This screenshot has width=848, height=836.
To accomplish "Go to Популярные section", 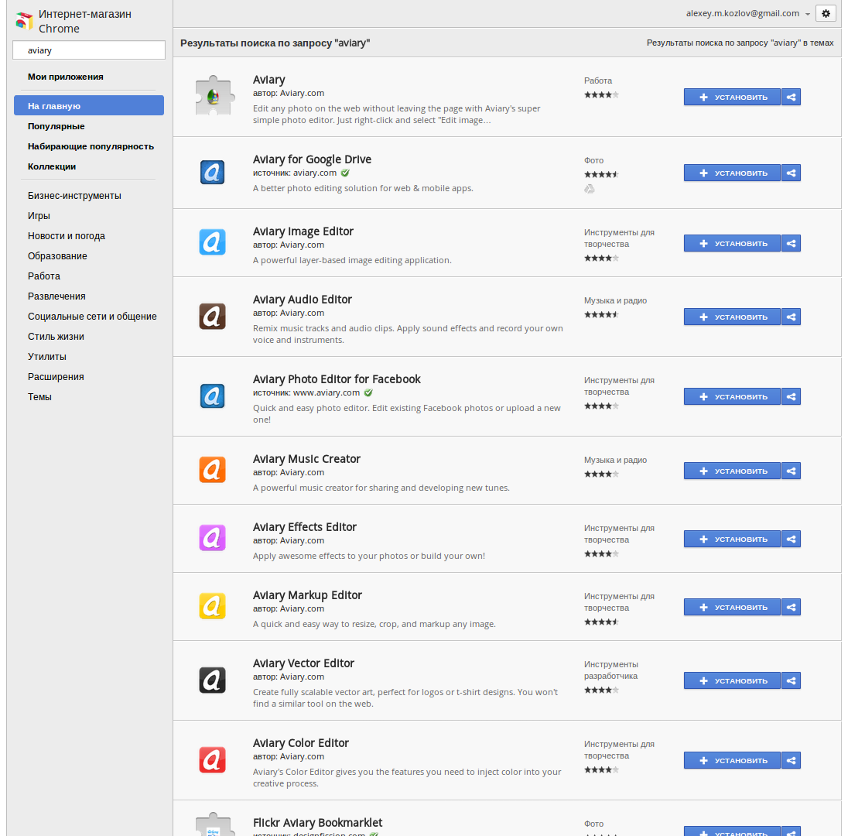I will (x=56, y=126).
